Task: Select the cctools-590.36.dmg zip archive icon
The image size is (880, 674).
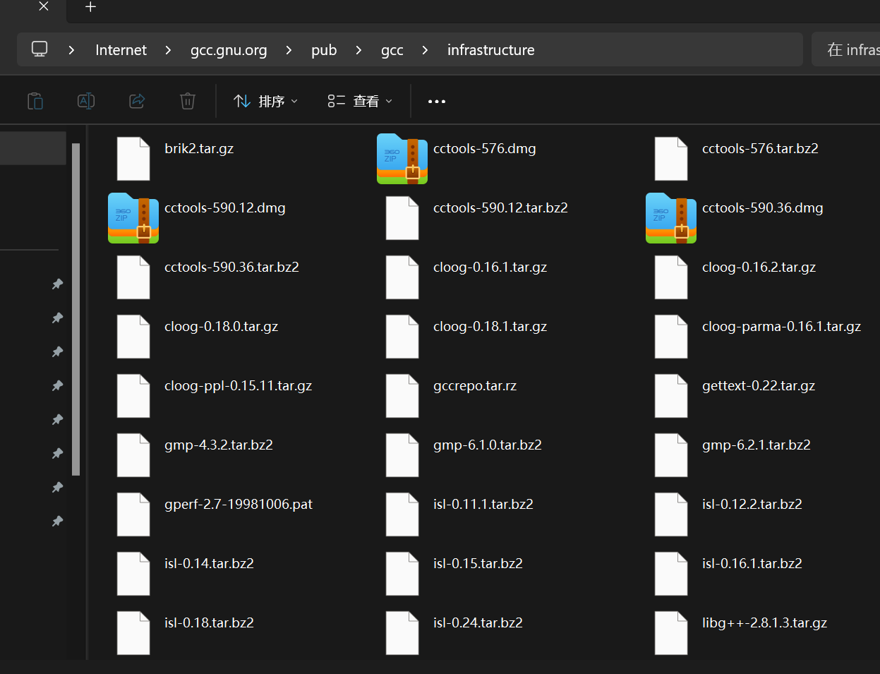Action: coord(671,218)
